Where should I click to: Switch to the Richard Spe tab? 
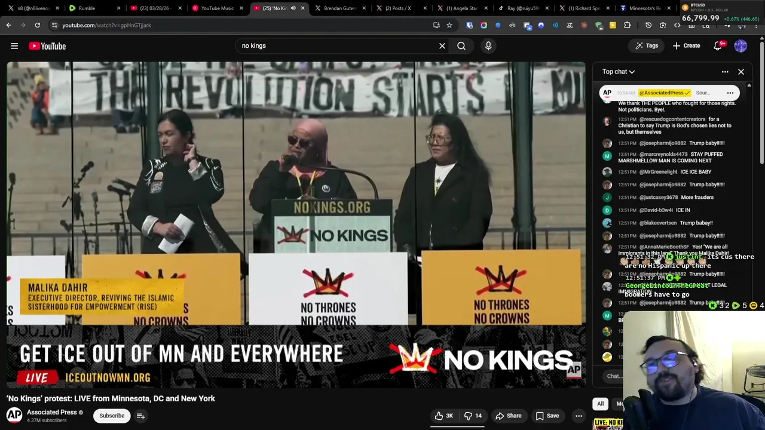586,8
